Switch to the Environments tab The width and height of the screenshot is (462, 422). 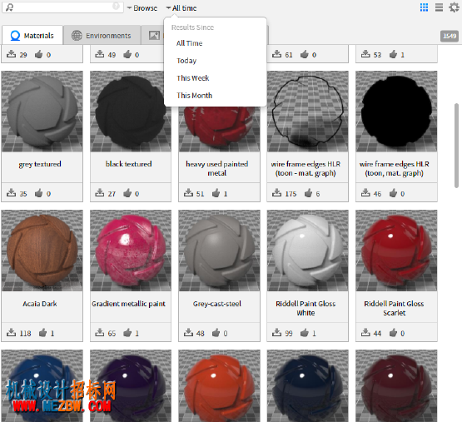(x=102, y=36)
